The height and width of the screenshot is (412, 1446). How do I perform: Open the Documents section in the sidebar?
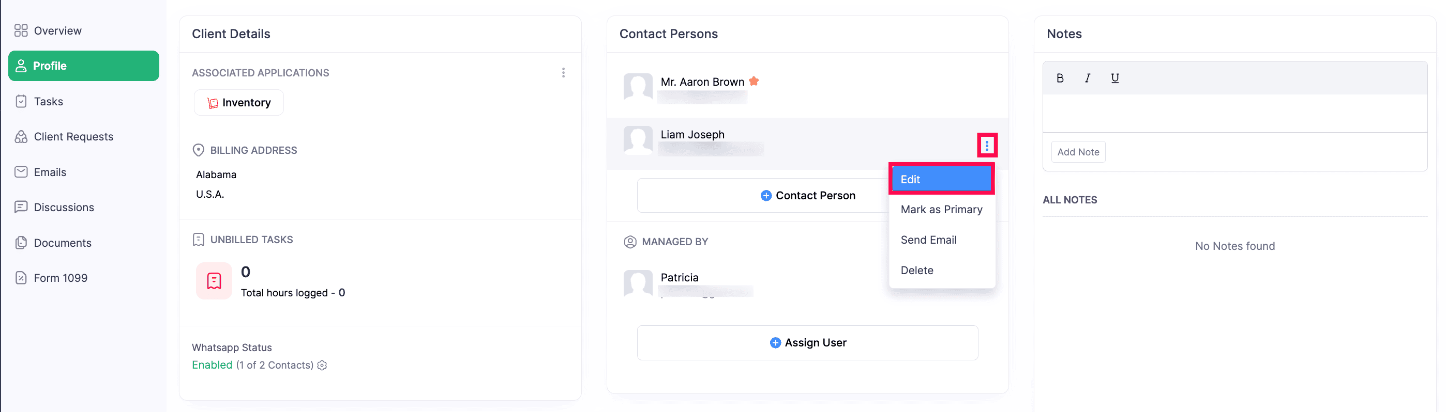click(x=62, y=243)
